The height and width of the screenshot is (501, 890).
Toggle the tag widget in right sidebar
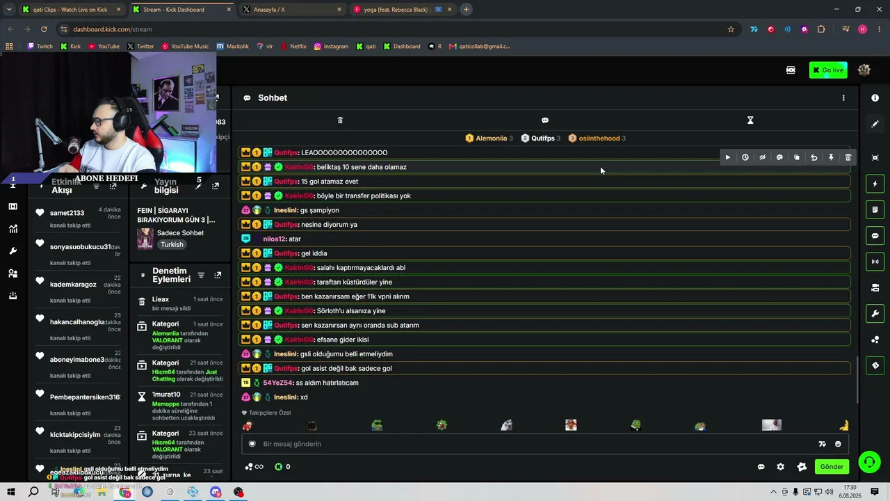pyautogui.click(x=875, y=365)
